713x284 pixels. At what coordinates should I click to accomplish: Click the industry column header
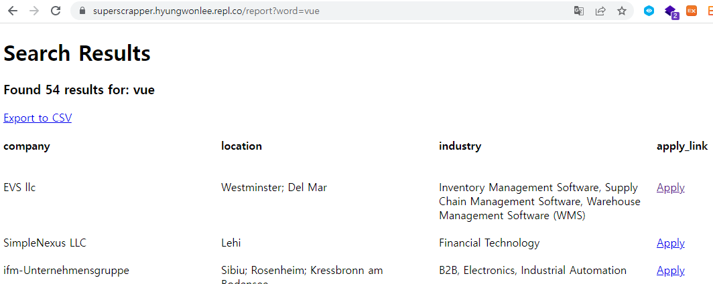tap(460, 146)
